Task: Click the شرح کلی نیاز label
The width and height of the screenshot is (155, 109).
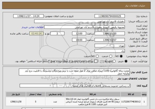Action: (139, 72)
